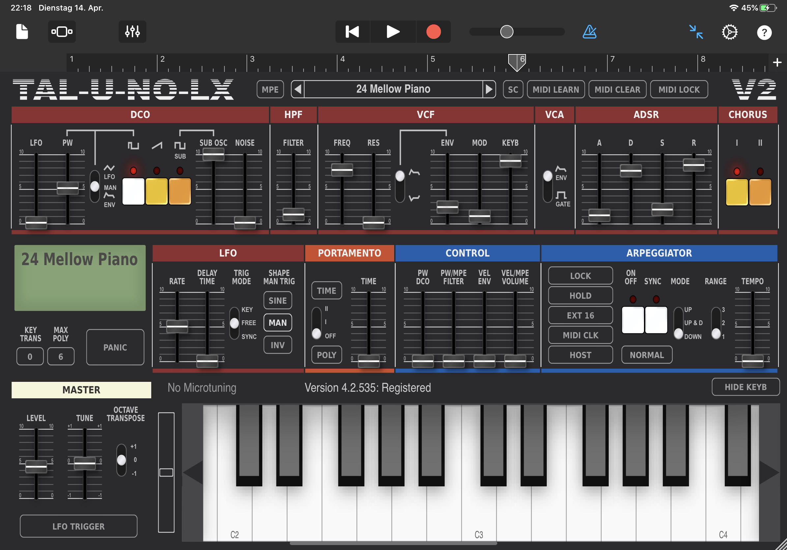Toggle the DCO SUB orange button

180,191
